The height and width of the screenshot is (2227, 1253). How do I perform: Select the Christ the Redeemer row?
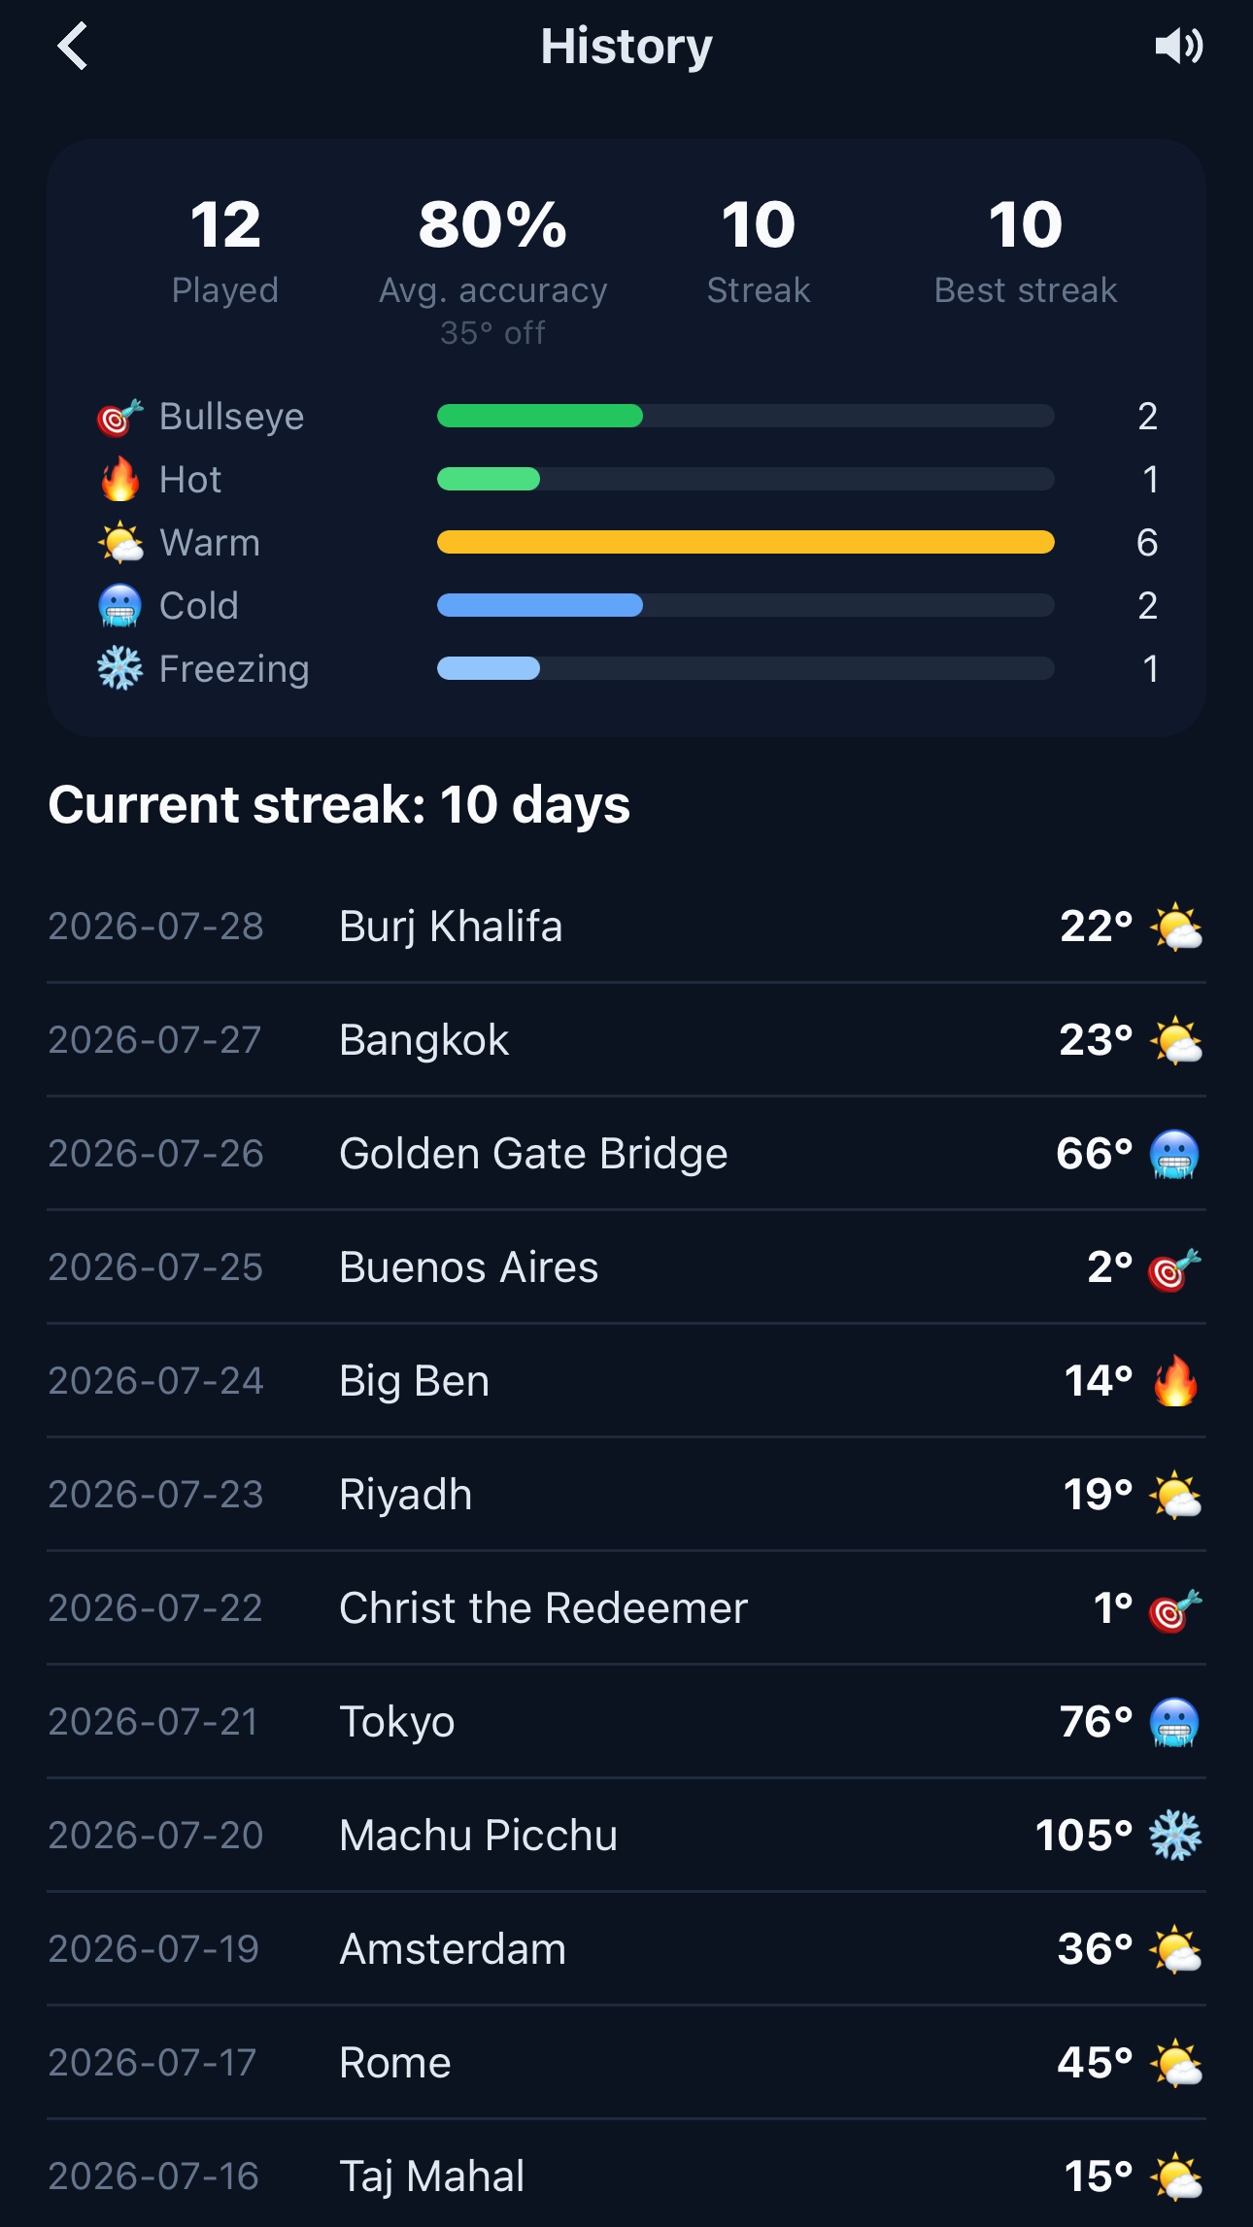tap(626, 1608)
